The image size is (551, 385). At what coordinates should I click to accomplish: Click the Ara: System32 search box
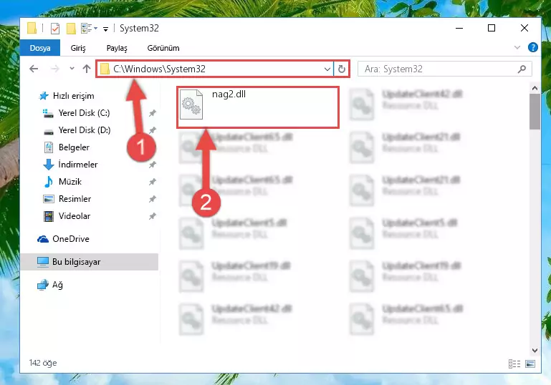pyautogui.click(x=444, y=69)
